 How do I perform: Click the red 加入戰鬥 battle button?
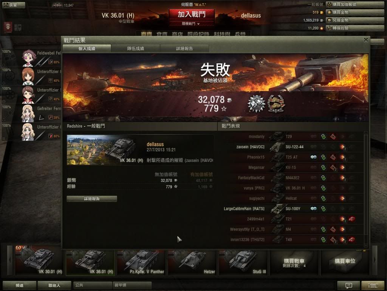(x=192, y=15)
